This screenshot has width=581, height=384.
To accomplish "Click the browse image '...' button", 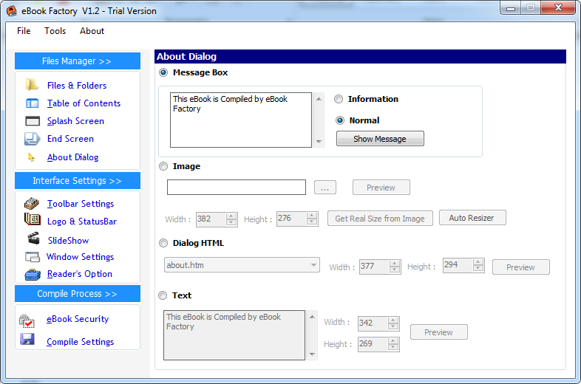I will click(x=325, y=188).
